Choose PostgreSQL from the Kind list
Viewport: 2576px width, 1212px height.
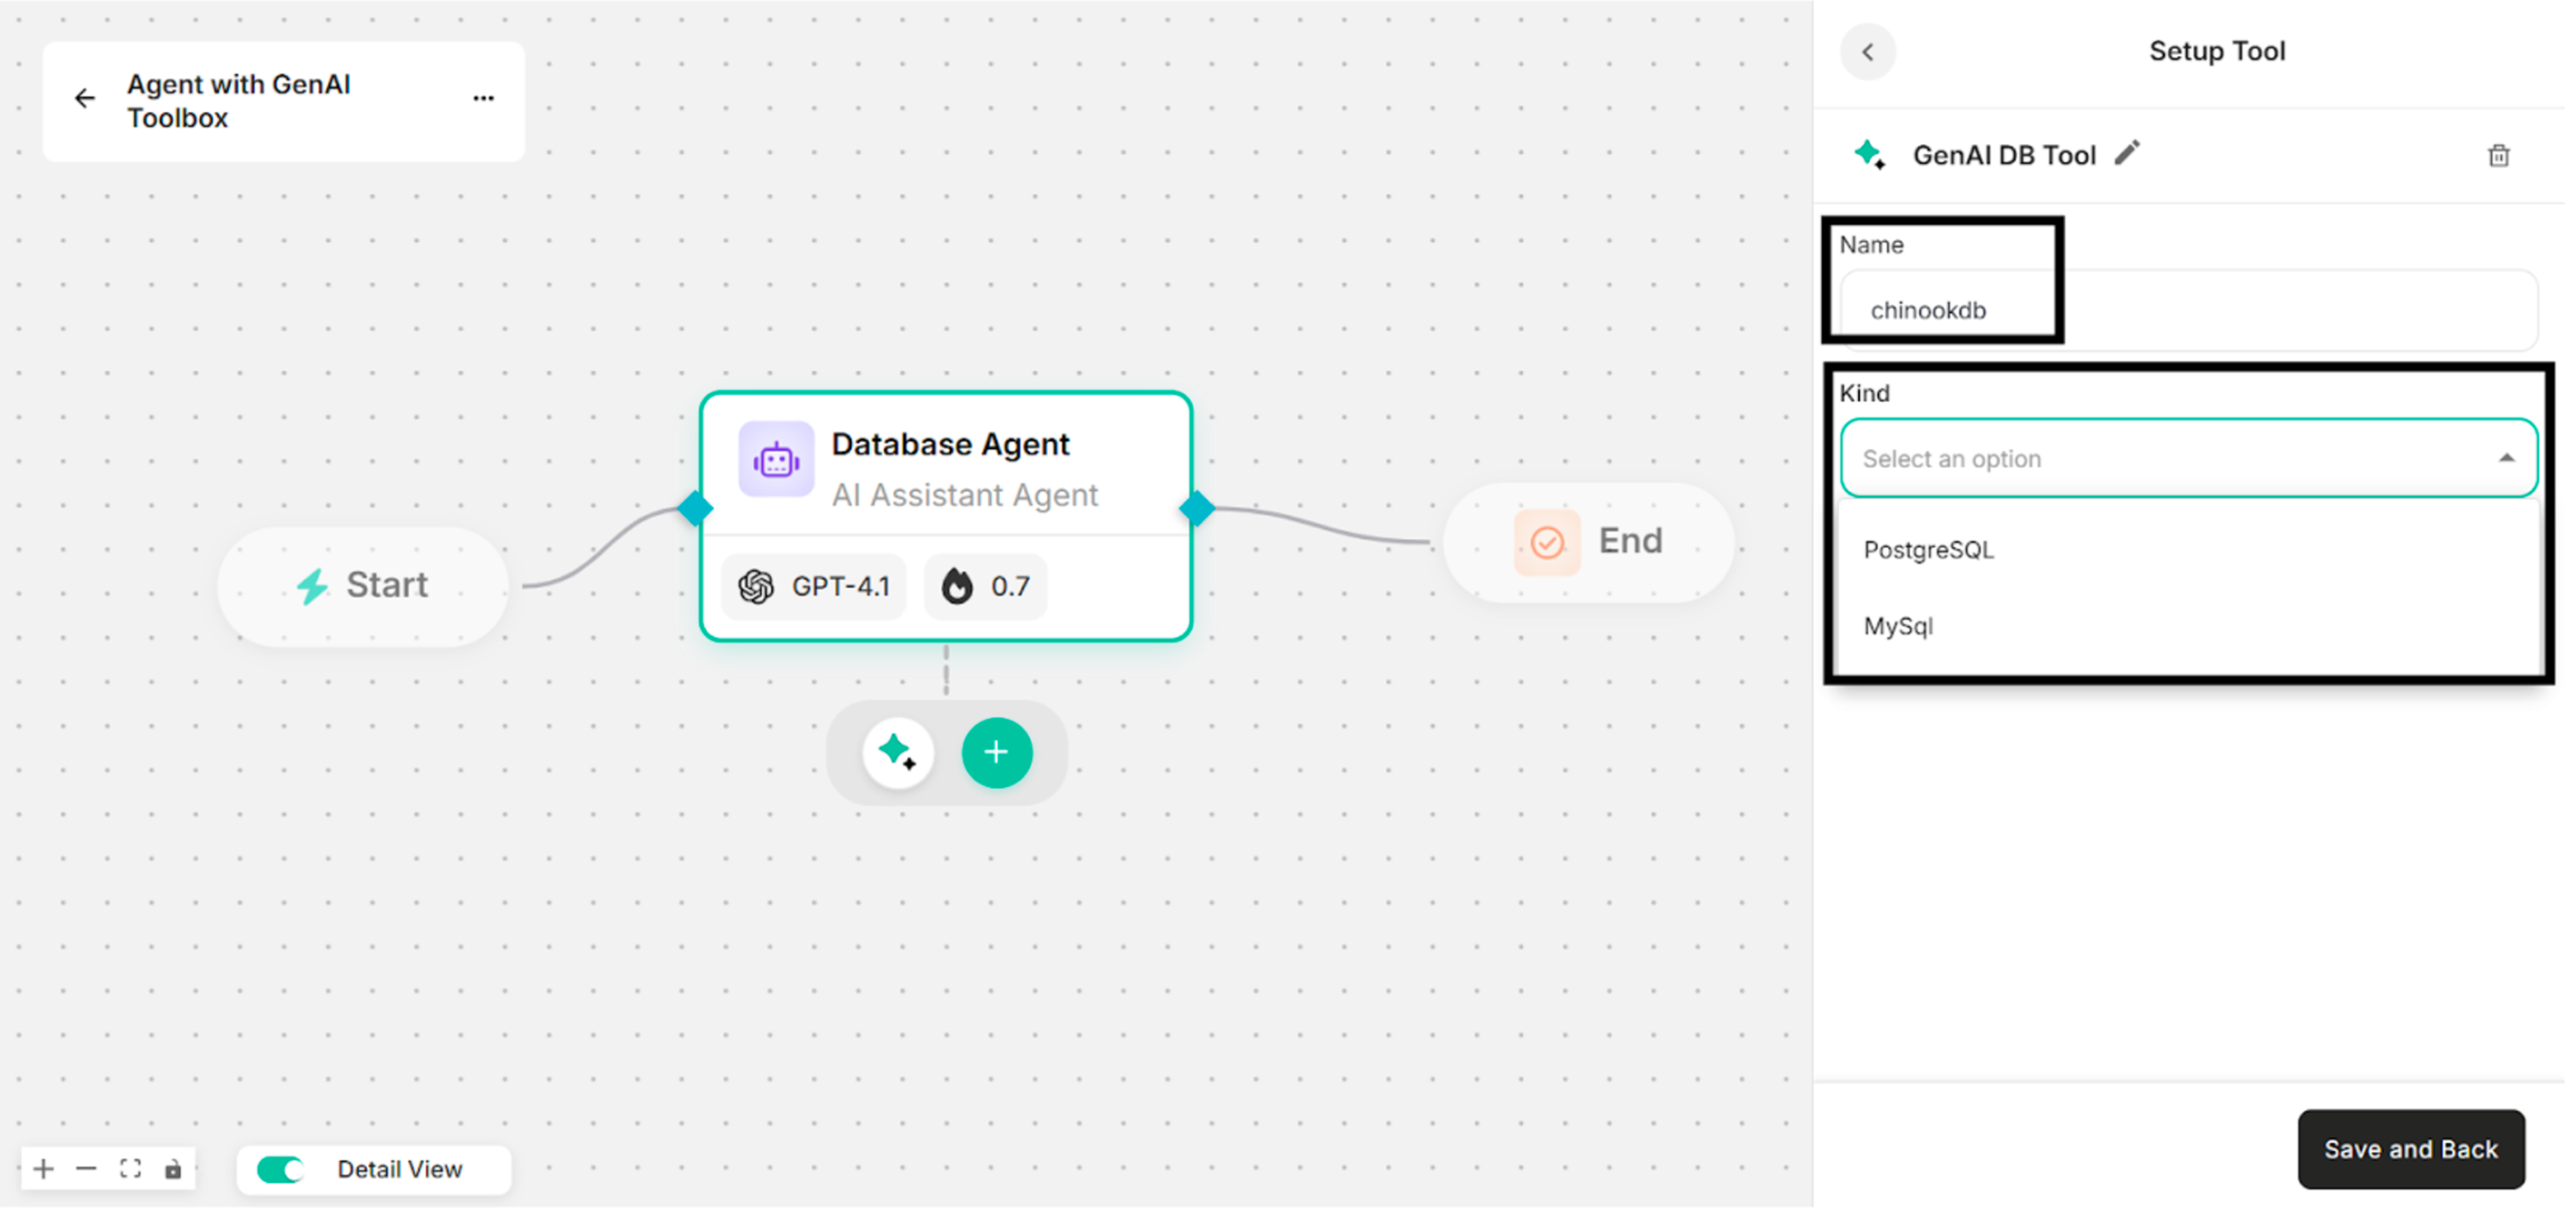tap(2188, 550)
